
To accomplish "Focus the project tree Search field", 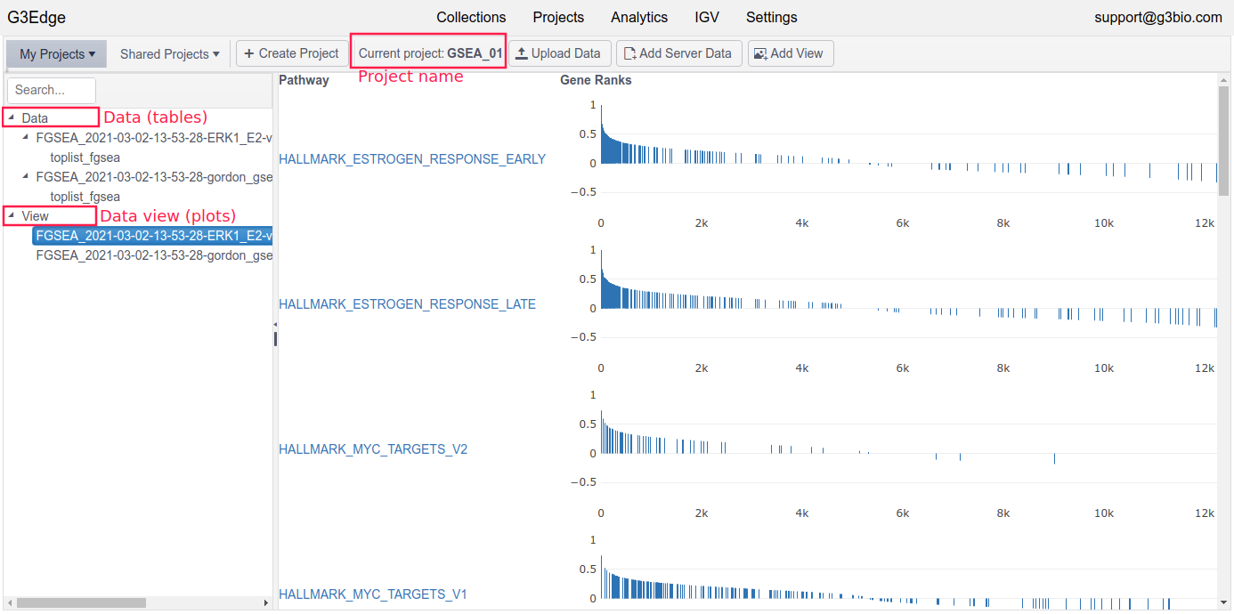I will (52, 90).
